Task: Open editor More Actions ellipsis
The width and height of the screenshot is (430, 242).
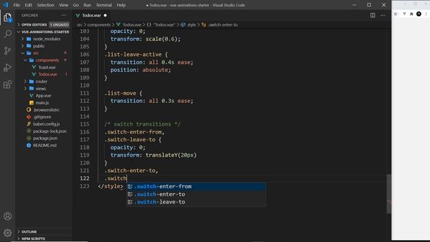Action: pos(383,15)
